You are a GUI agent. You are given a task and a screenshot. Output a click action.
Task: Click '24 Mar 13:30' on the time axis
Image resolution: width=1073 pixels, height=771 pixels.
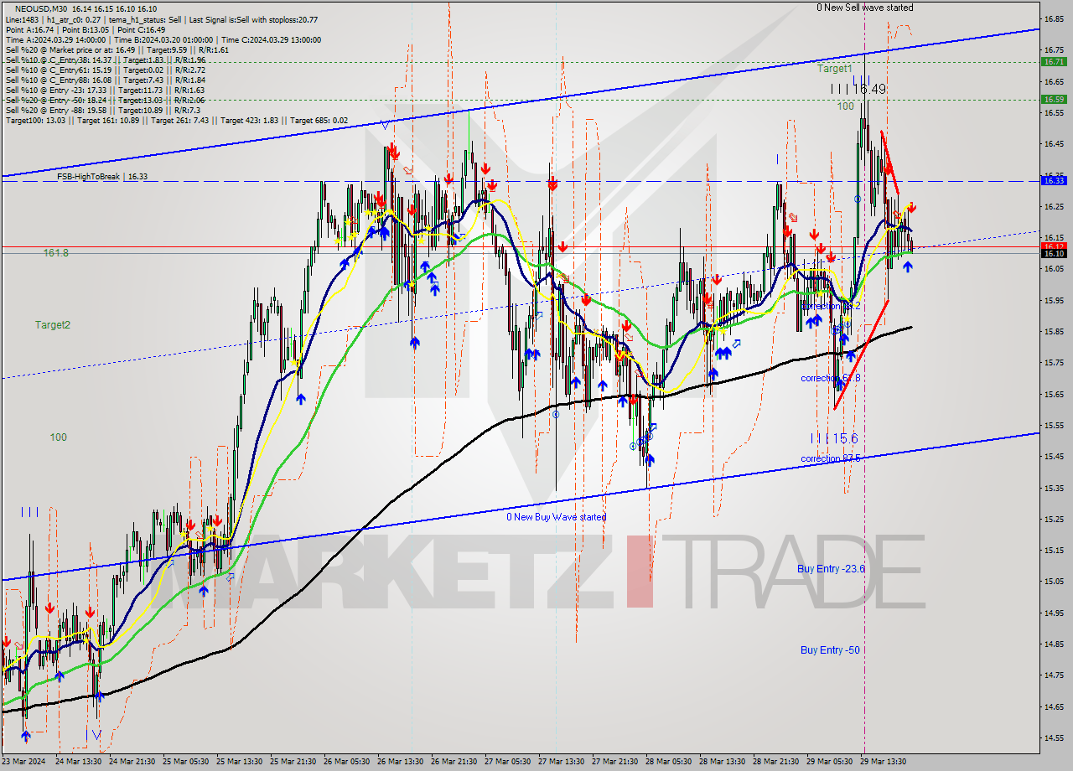coord(79,762)
